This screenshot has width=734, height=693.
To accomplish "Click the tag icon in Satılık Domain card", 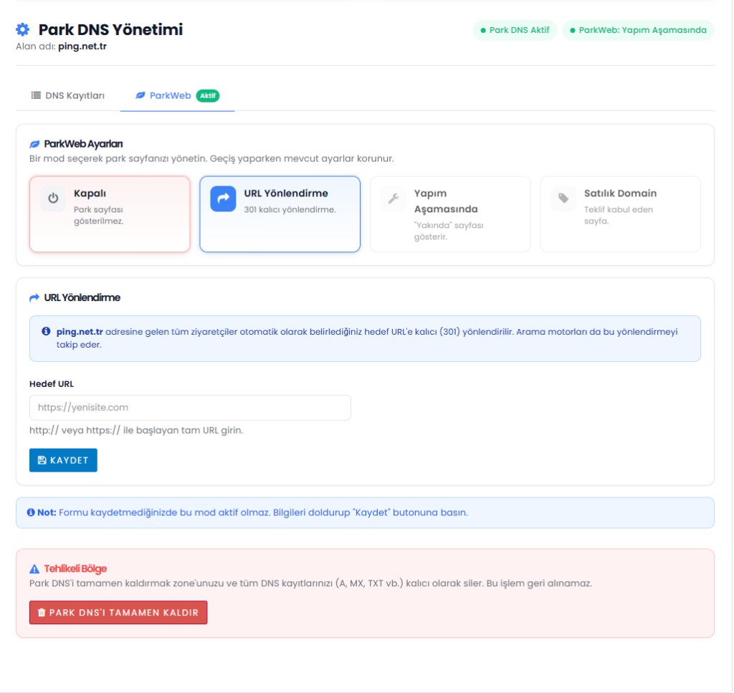I will (563, 199).
